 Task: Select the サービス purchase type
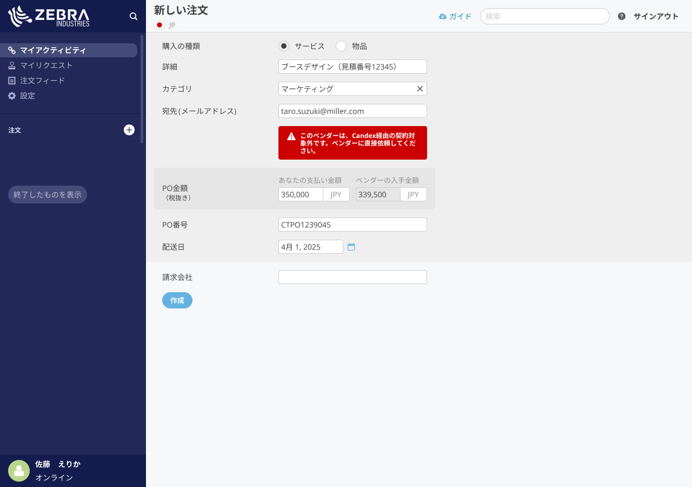[284, 46]
